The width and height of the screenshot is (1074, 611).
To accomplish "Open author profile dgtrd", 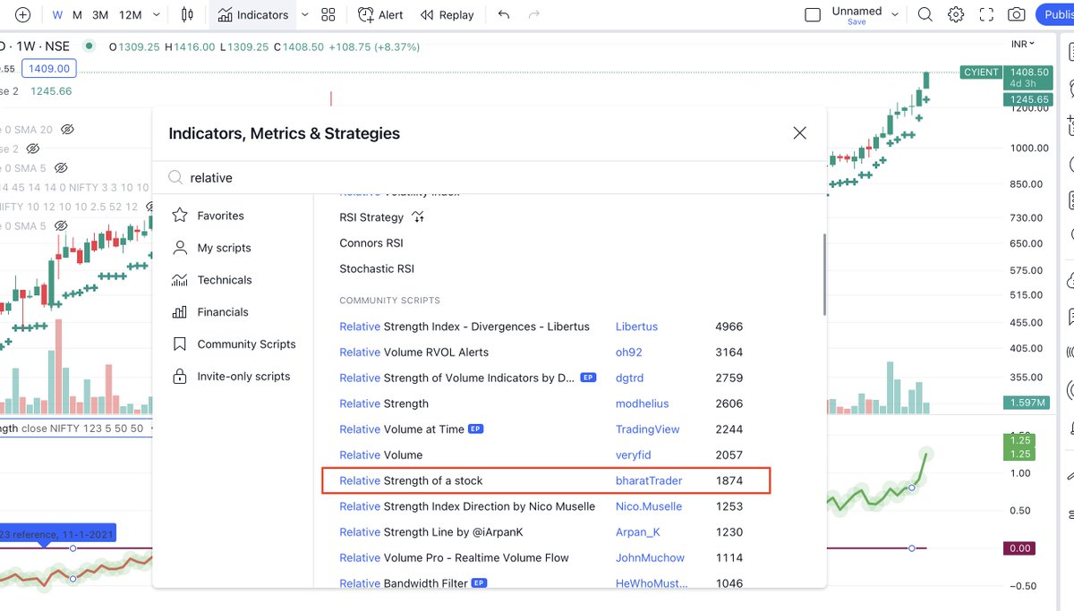I will pos(629,378).
